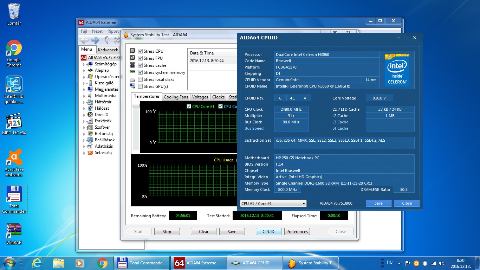This screenshot has width=480, height=270.
Task: Select the DirectX icon in the tree
Action: [x=90, y=115]
